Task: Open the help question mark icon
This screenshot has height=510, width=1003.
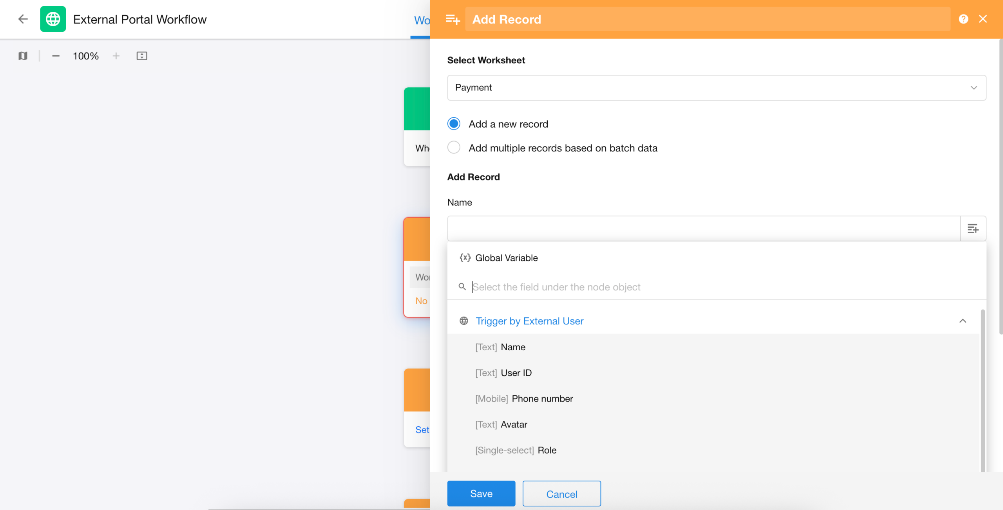Action: tap(963, 19)
